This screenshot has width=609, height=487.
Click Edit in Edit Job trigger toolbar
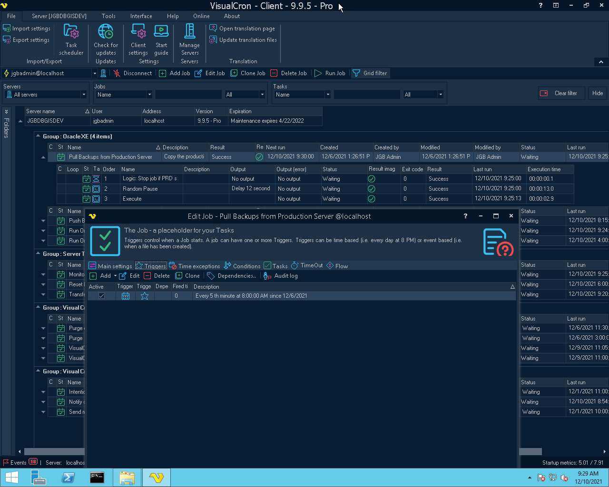pos(129,276)
